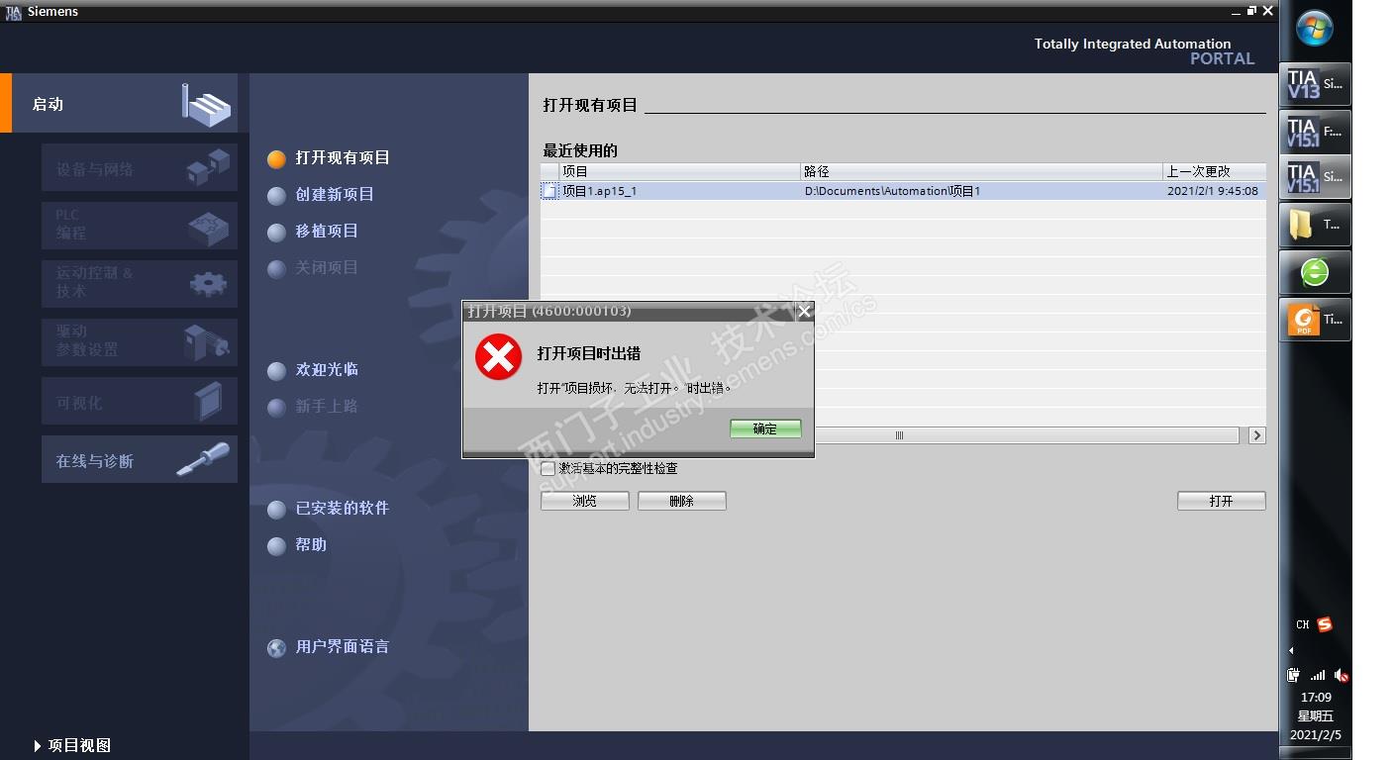
Task: Click the red error icon in the dialog
Action: click(498, 357)
